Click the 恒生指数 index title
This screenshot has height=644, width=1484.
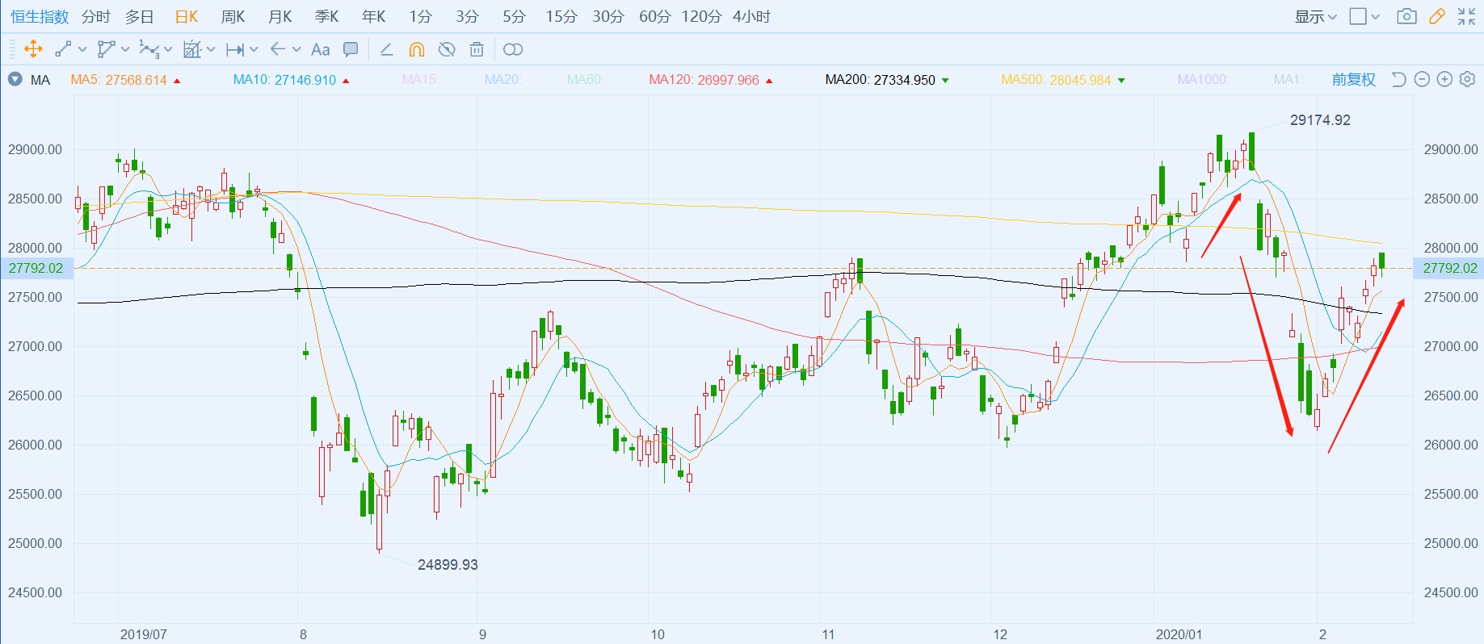[x=40, y=16]
